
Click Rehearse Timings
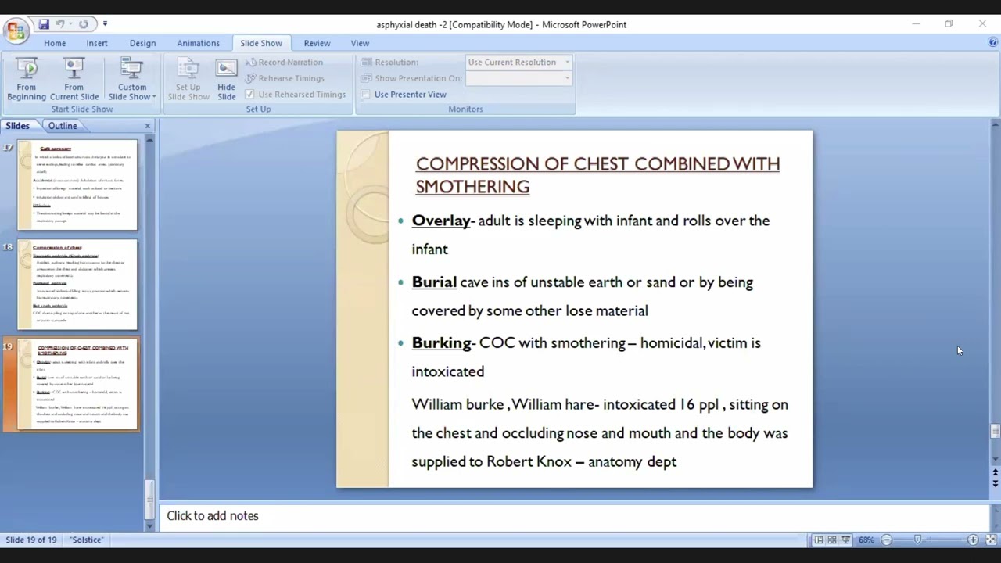point(285,78)
